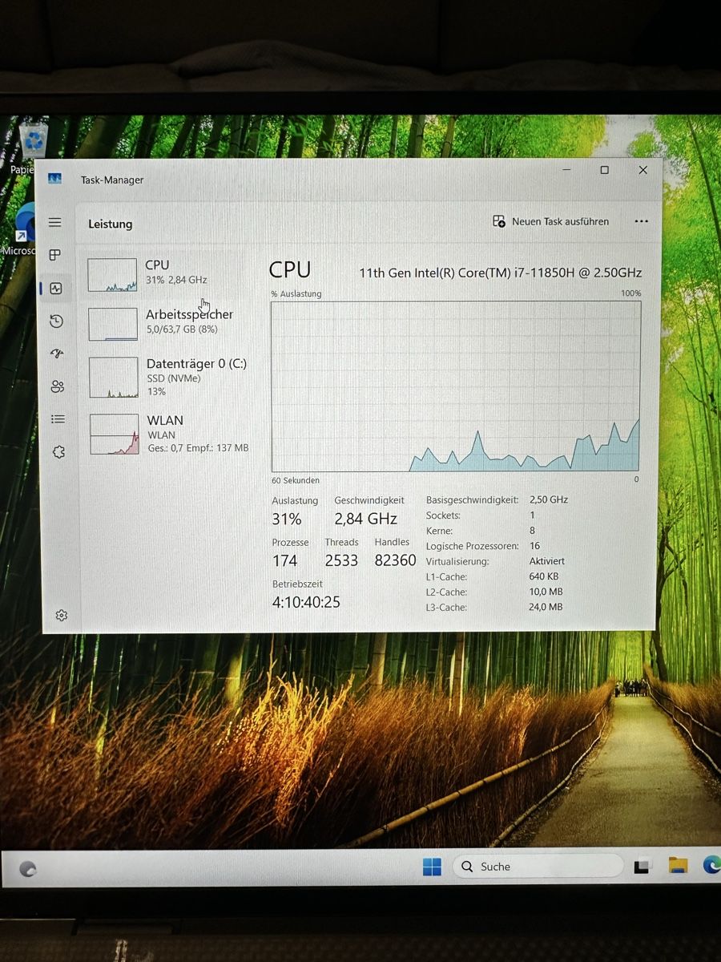Screen dimensions: 721x962
Task: Open the Services puzzle-piece sidebar icon
Action: tap(58, 452)
